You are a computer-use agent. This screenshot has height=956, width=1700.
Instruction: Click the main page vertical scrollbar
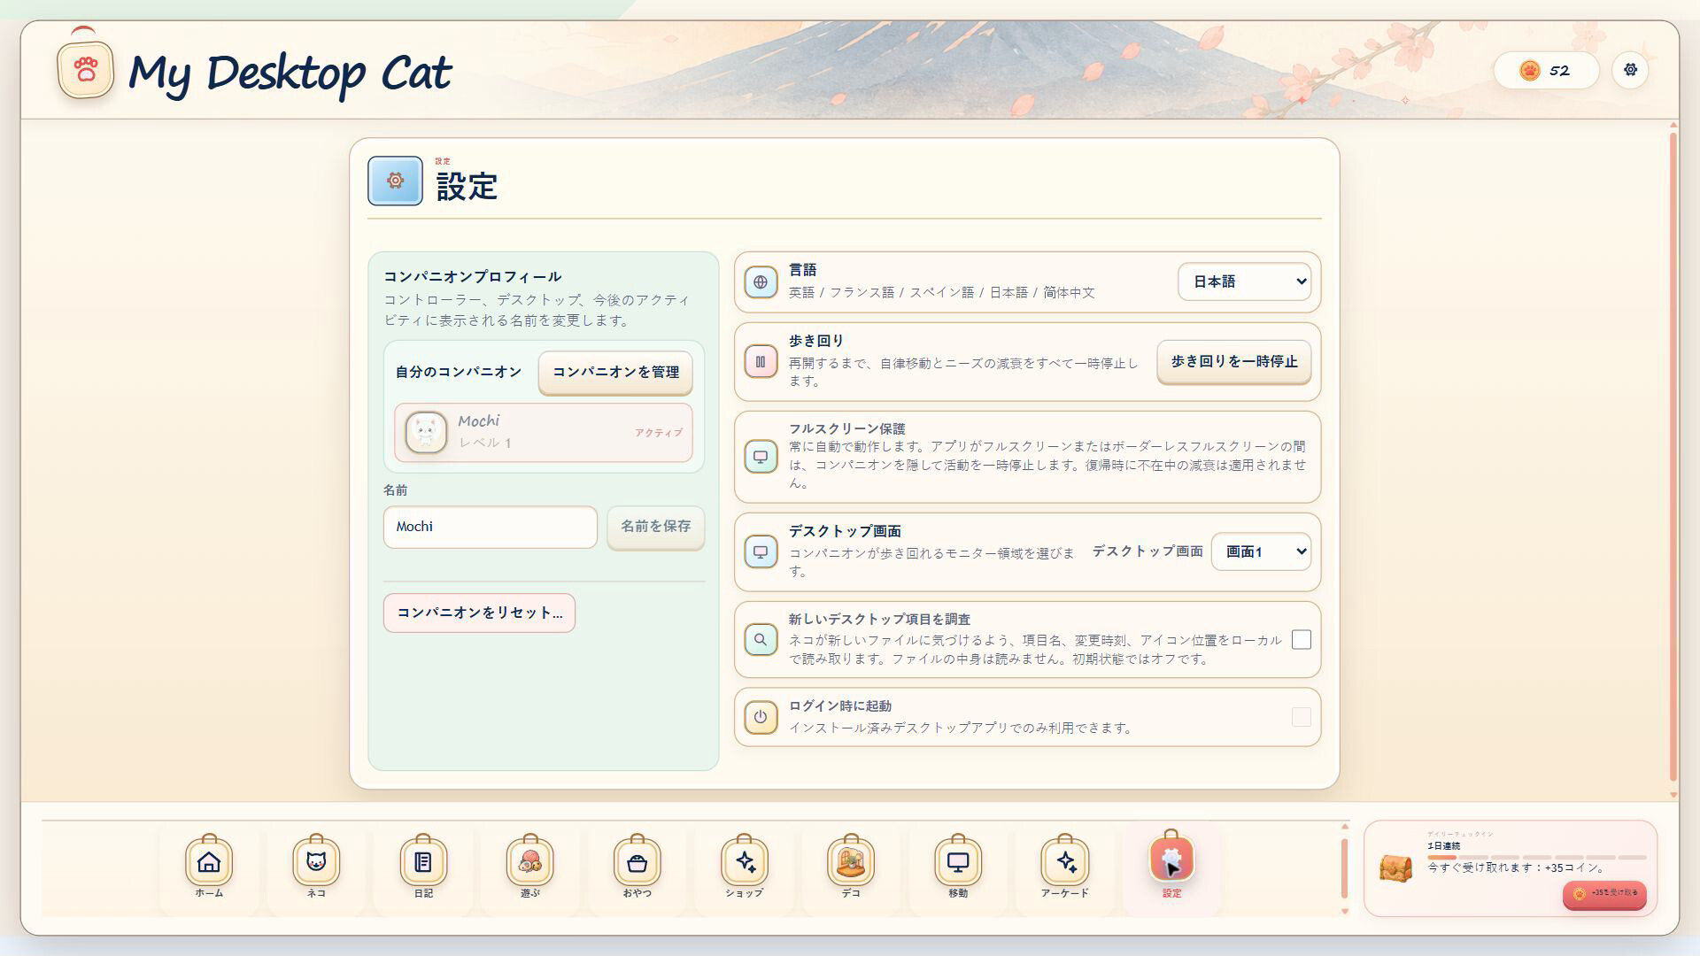(1673, 456)
